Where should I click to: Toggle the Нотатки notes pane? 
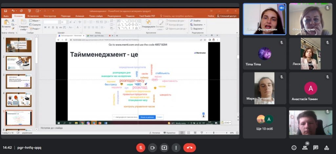point(154,133)
